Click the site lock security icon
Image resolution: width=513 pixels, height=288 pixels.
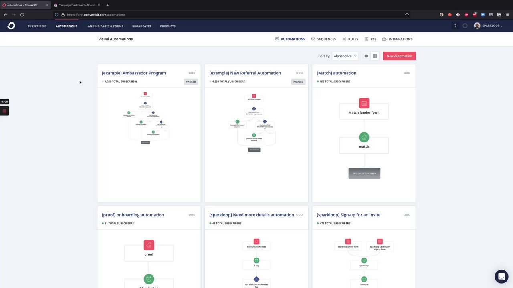click(63, 15)
